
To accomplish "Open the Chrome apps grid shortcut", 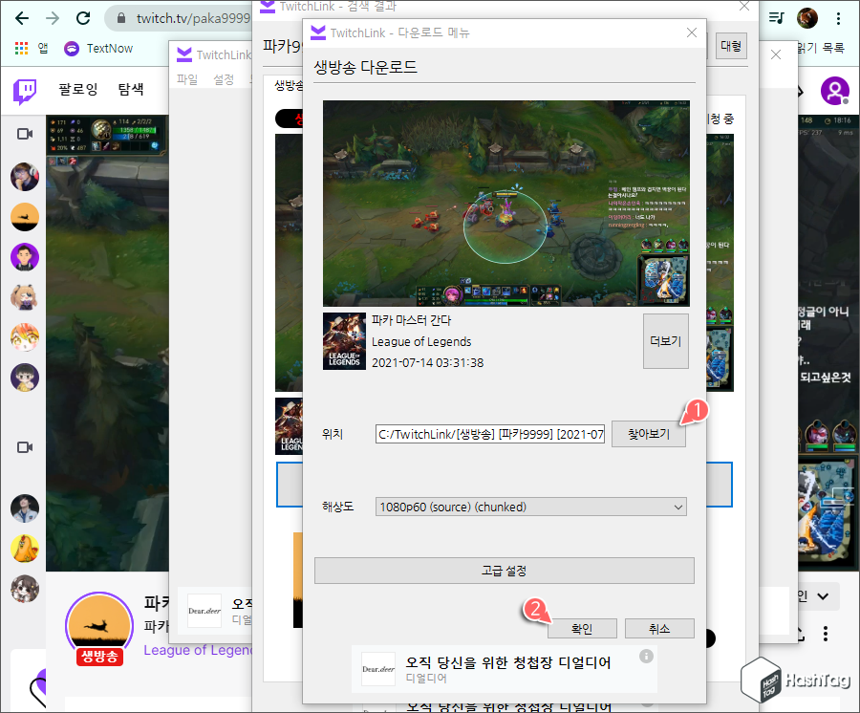I will click(21, 48).
